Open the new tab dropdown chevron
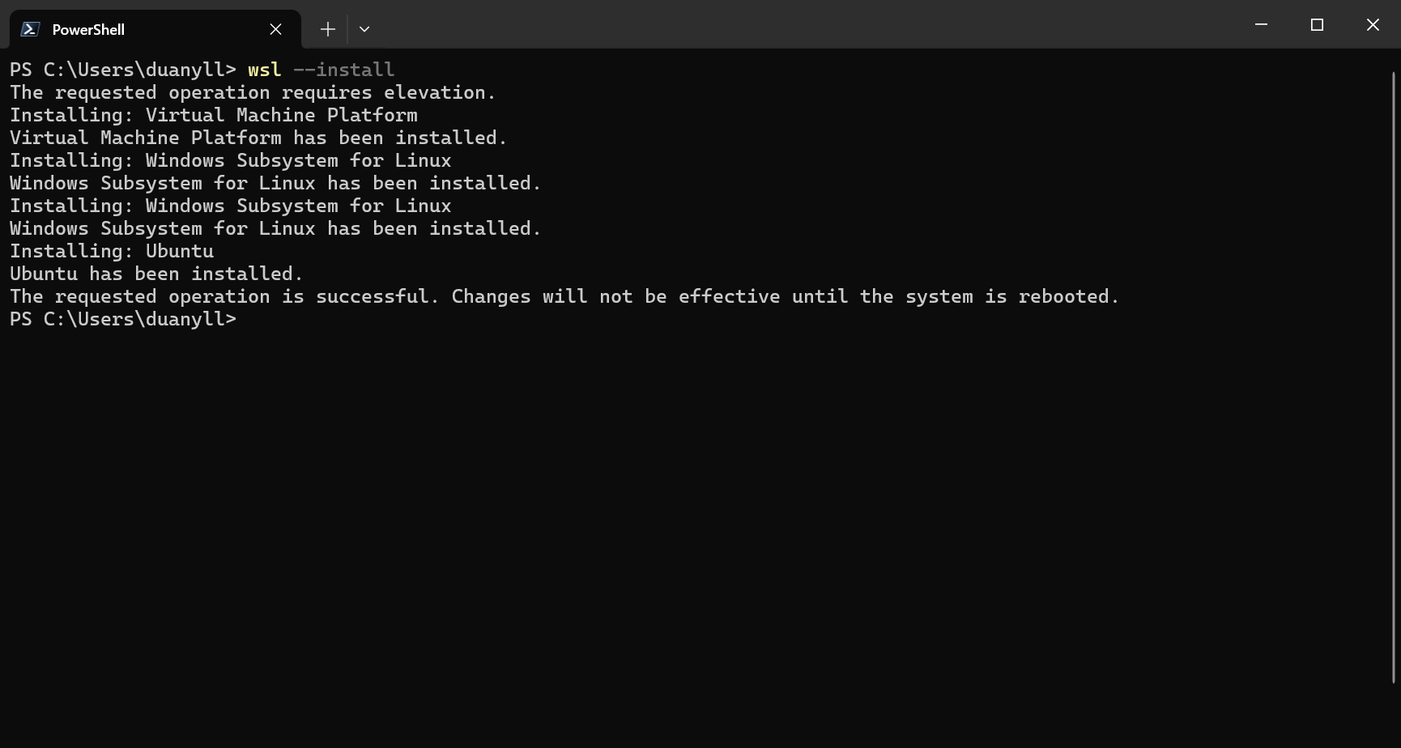The width and height of the screenshot is (1401, 748). 364,28
